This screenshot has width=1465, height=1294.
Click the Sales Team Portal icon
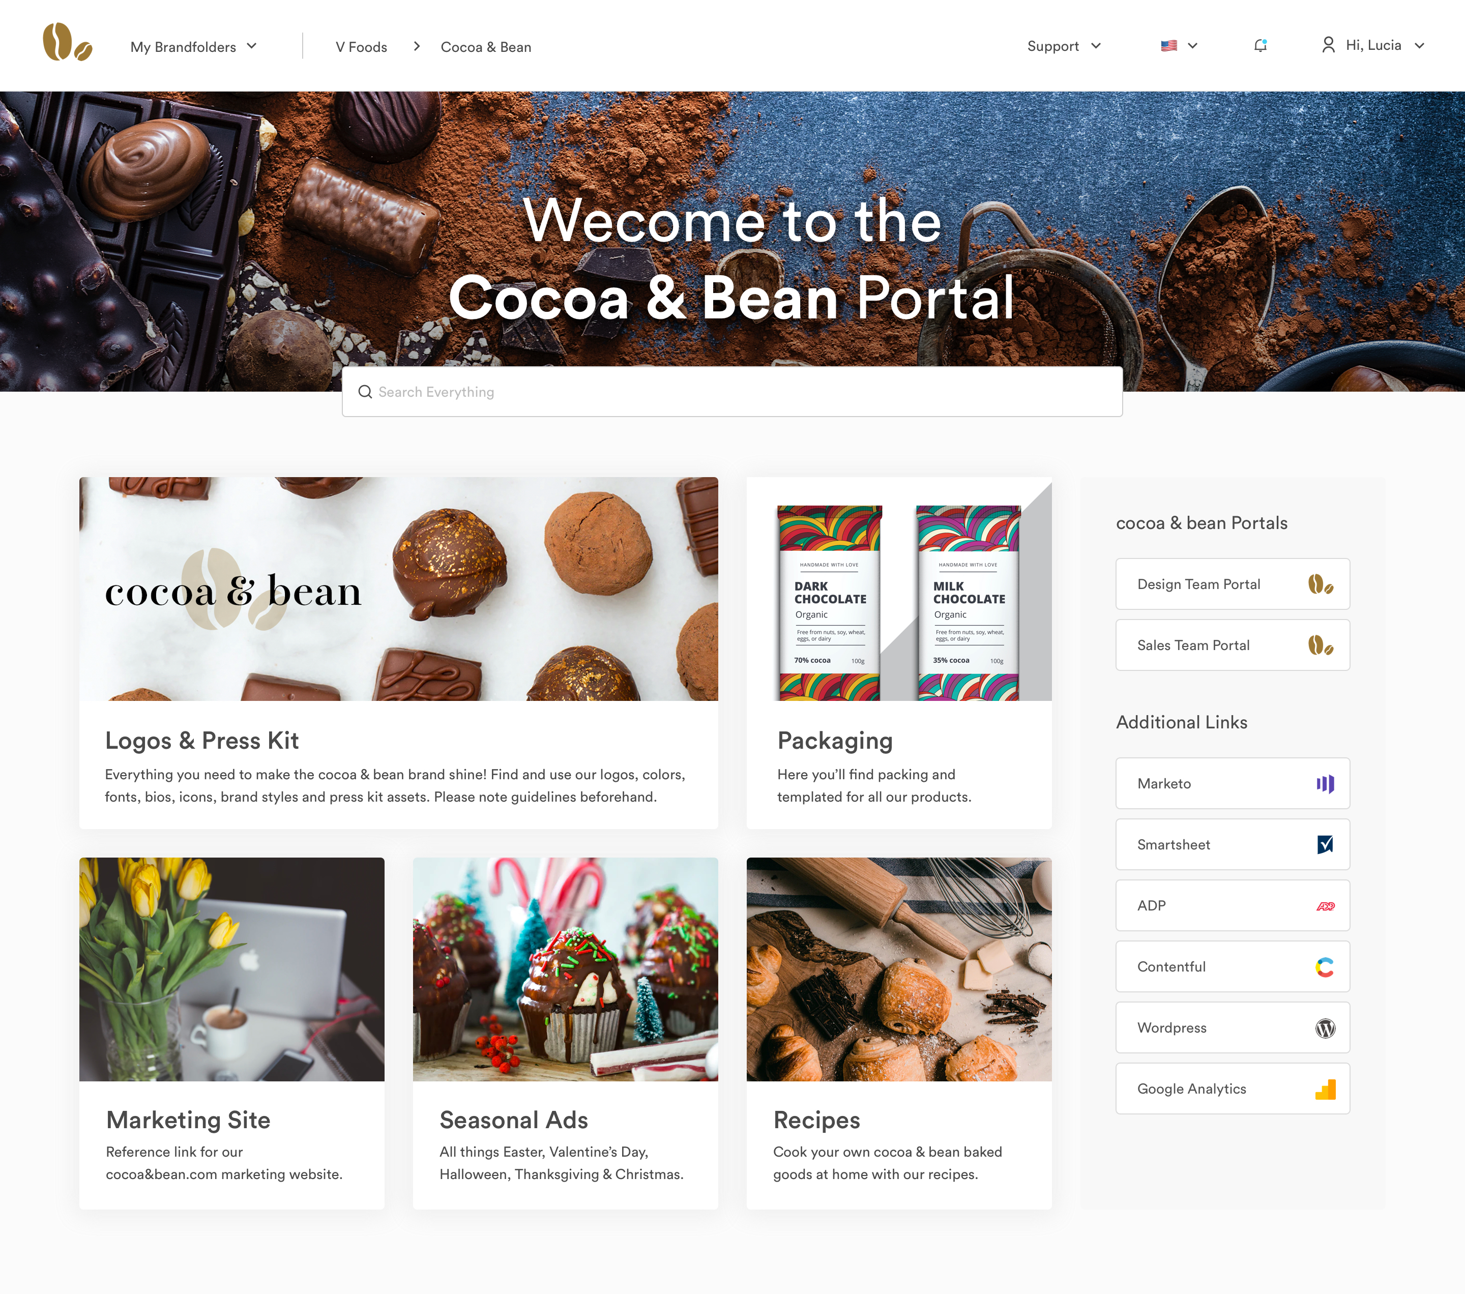point(1322,646)
